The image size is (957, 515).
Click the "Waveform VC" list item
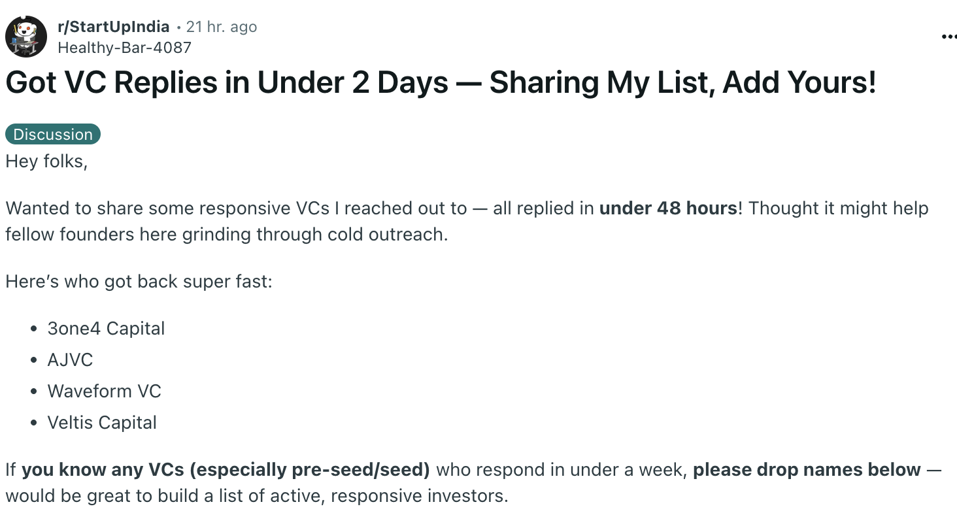(x=104, y=391)
